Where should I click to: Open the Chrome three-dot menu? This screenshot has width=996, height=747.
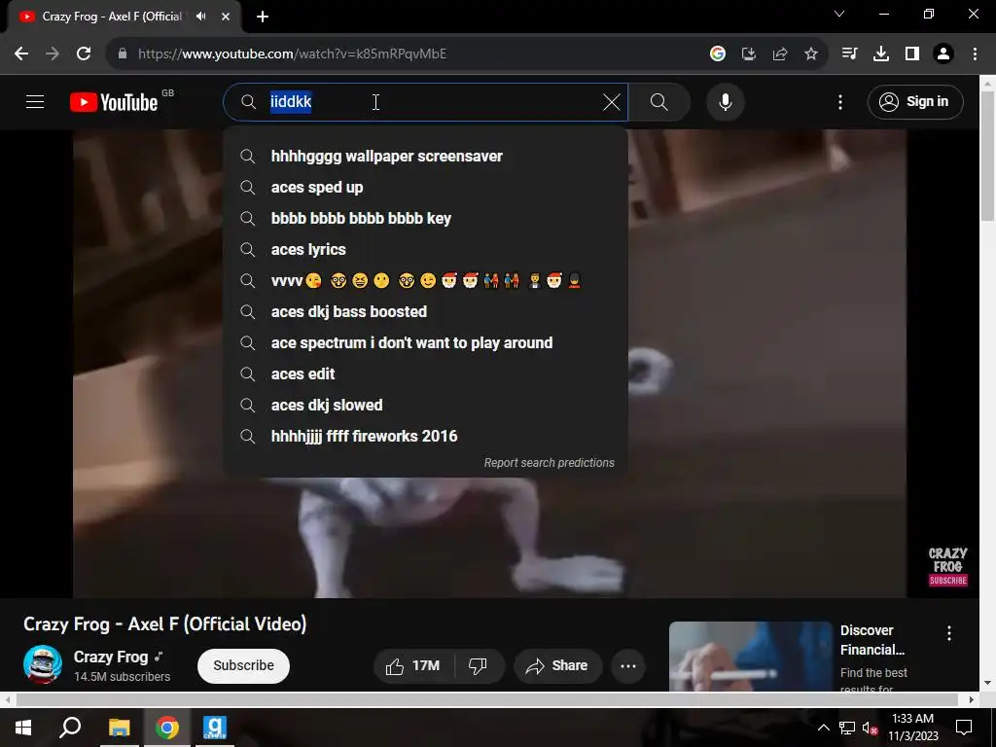click(975, 54)
